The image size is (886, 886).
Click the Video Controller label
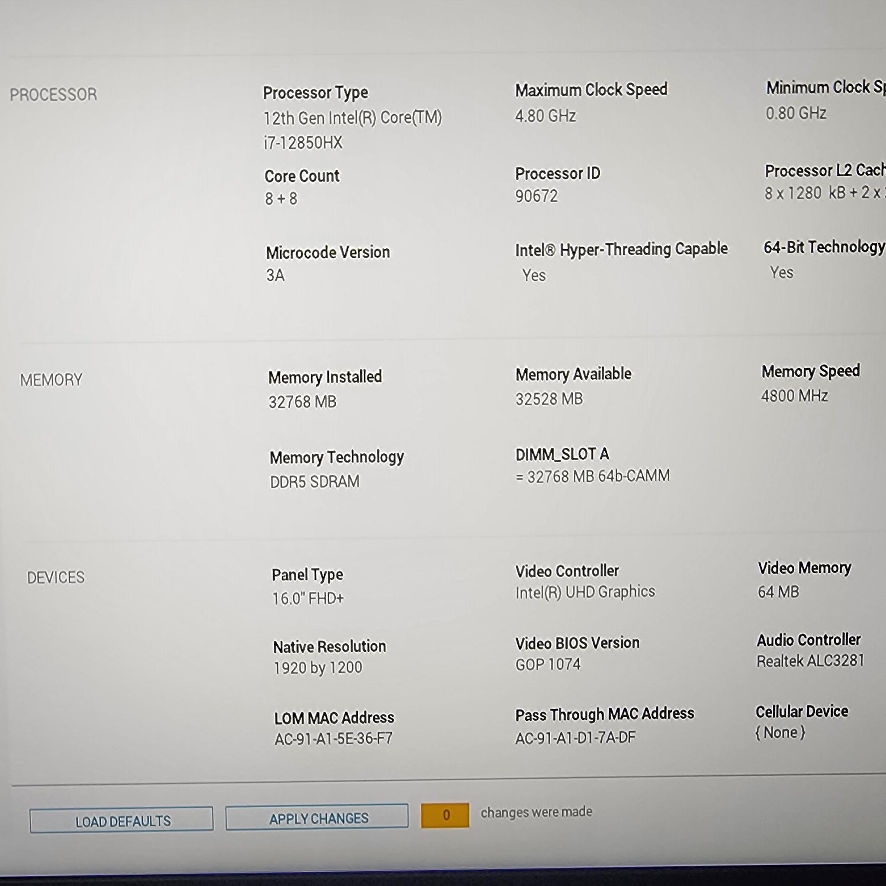567,571
